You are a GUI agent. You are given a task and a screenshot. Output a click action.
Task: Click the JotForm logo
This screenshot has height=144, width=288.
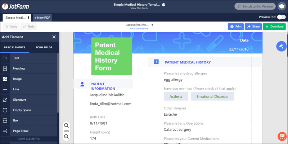pyautogui.click(x=15, y=6)
